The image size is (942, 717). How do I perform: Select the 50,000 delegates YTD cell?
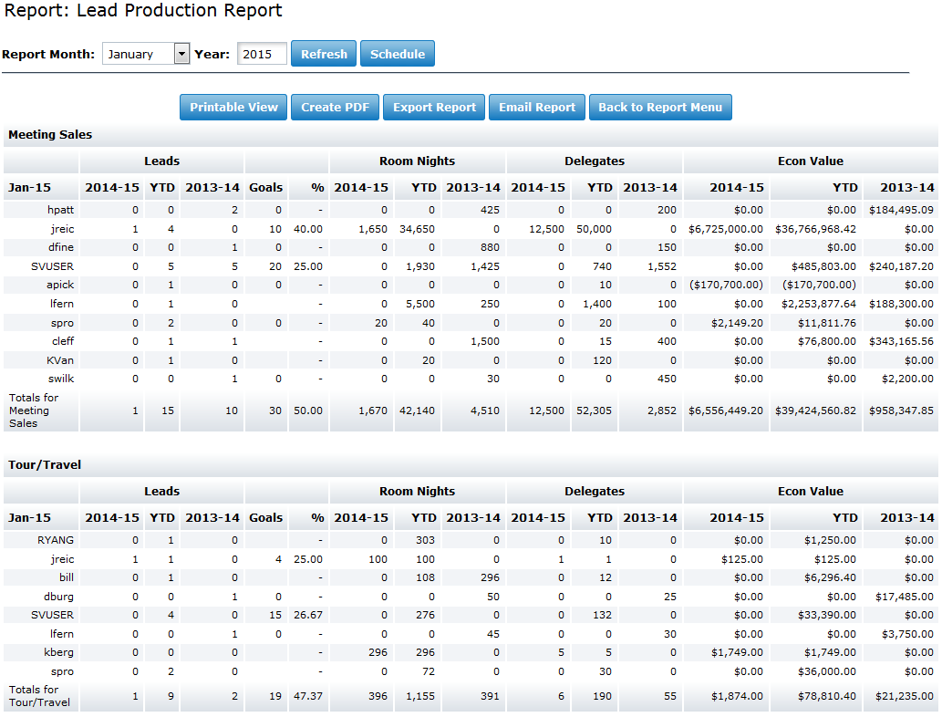point(595,229)
